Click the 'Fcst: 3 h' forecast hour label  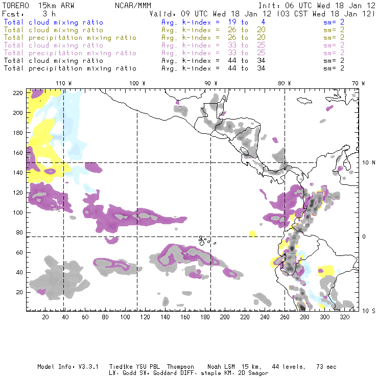29,14
